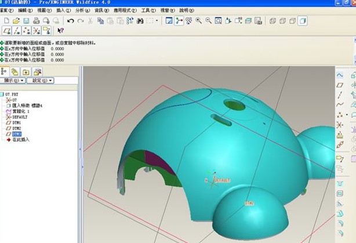Switch to the Model Tree tab
Viewport: 356px width, 243px height.
4,72
